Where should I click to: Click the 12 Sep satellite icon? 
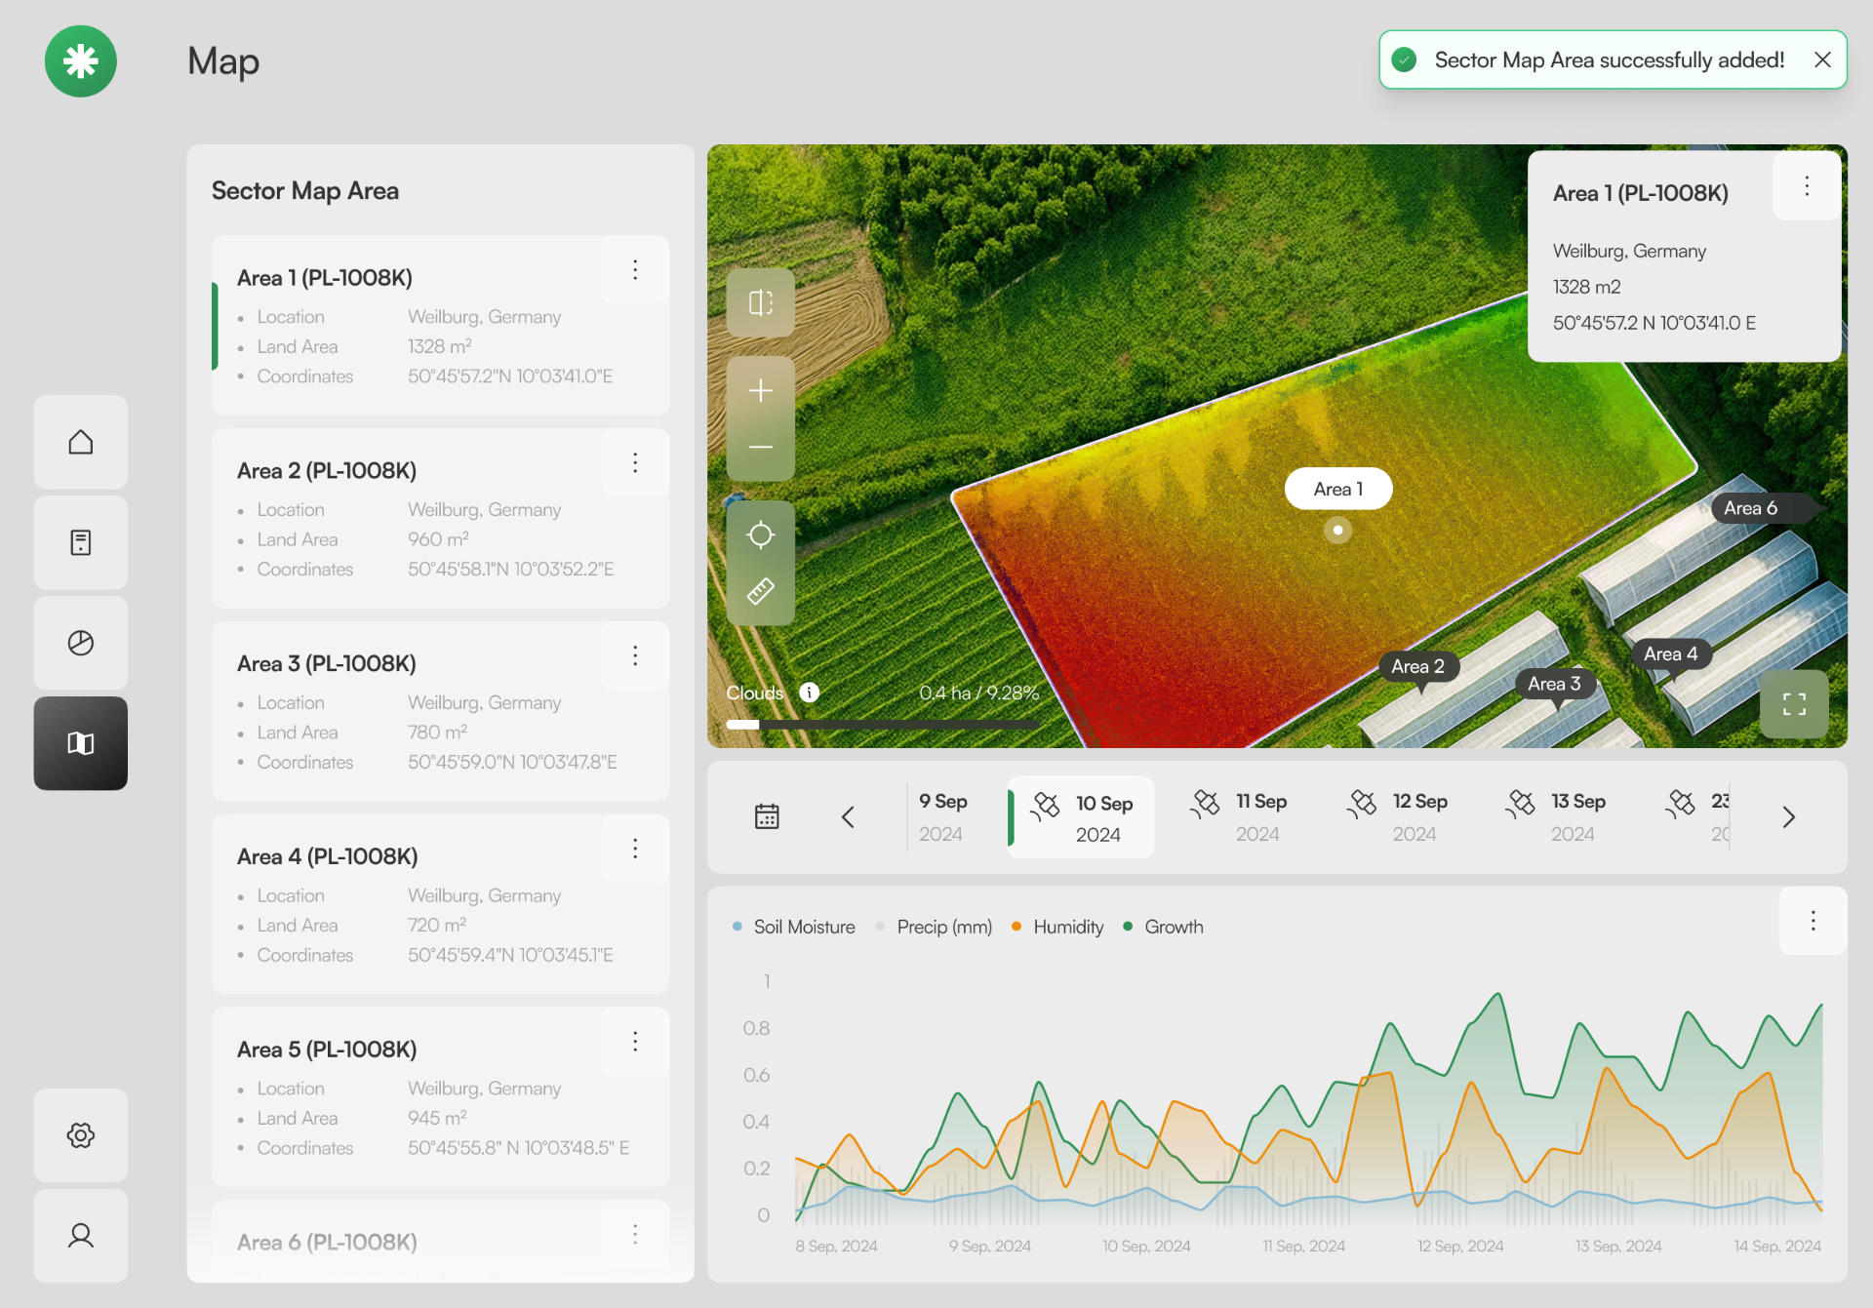pos(1362,804)
